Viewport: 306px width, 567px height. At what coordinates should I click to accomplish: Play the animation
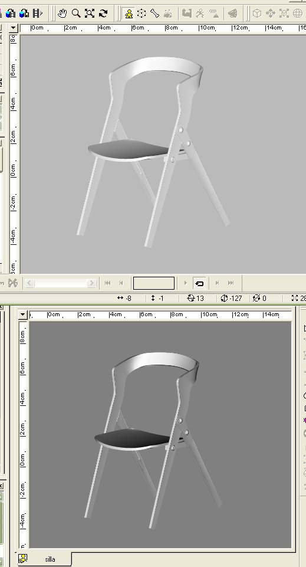(185, 283)
